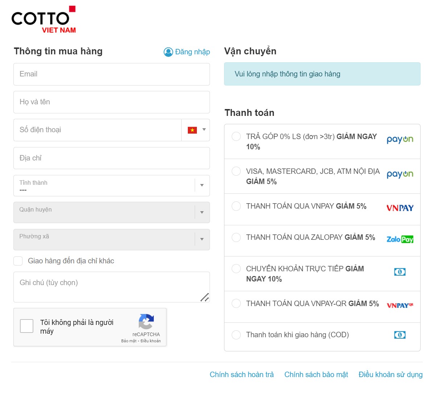Click the COTTO Viet Nam logo

tap(44, 20)
